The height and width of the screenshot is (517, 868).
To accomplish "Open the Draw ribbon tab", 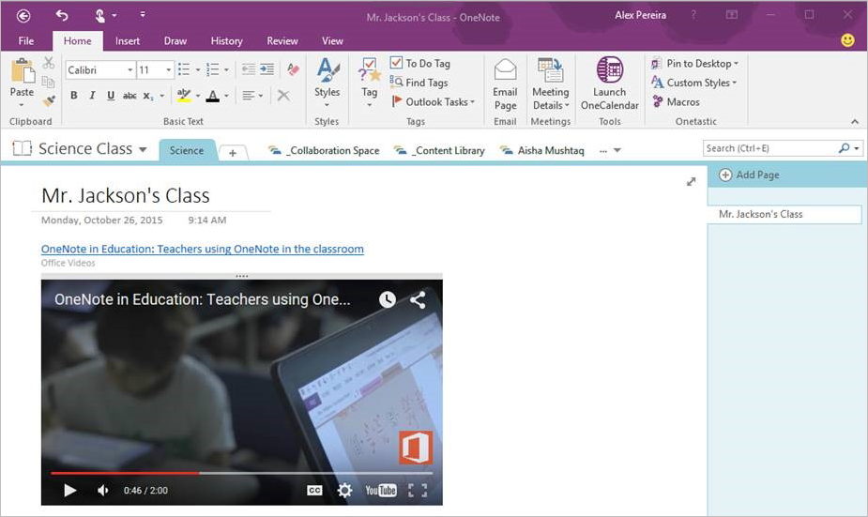I will pos(175,41).
